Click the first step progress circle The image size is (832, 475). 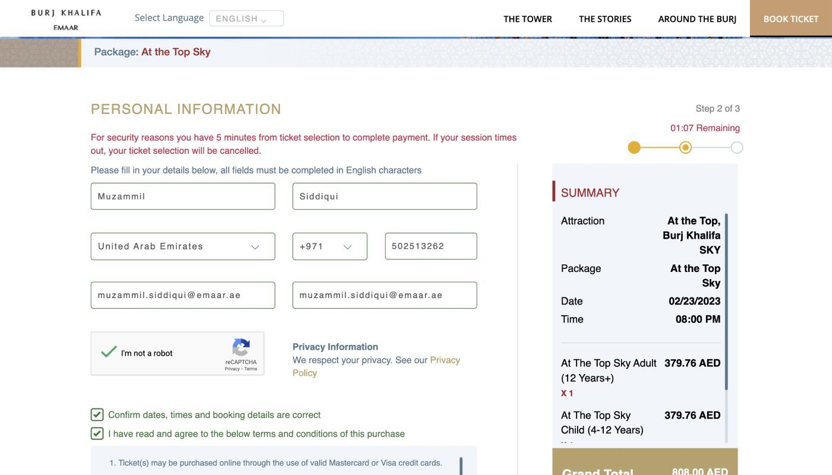[634, 147]
